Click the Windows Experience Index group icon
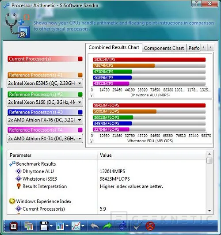Viewport: 221px width, 235px height. click(12, 201)
